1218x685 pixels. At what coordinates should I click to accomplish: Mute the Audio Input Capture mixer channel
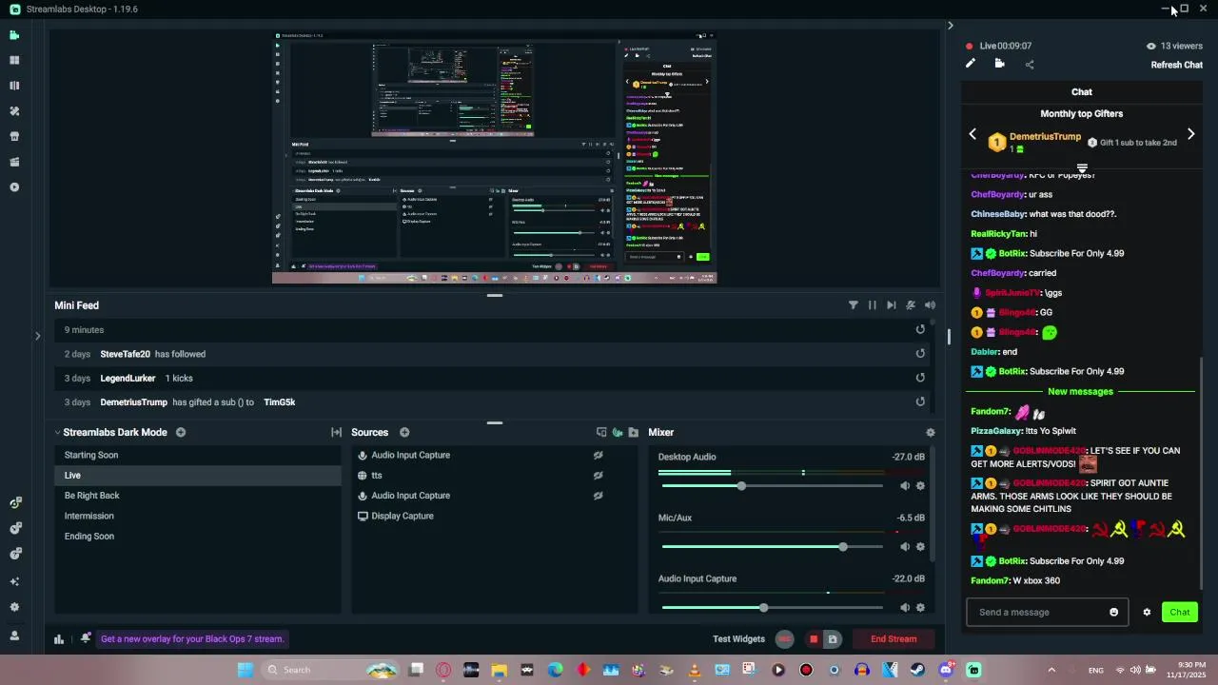point(905,608)
